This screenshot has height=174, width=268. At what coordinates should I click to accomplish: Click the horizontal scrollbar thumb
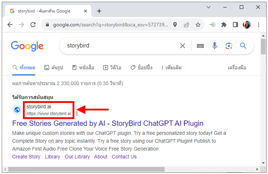click(86, 169)
